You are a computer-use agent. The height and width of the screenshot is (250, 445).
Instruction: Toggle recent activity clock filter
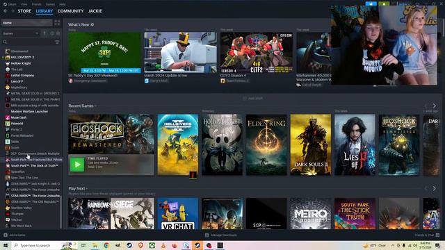[x=52, y=33]
